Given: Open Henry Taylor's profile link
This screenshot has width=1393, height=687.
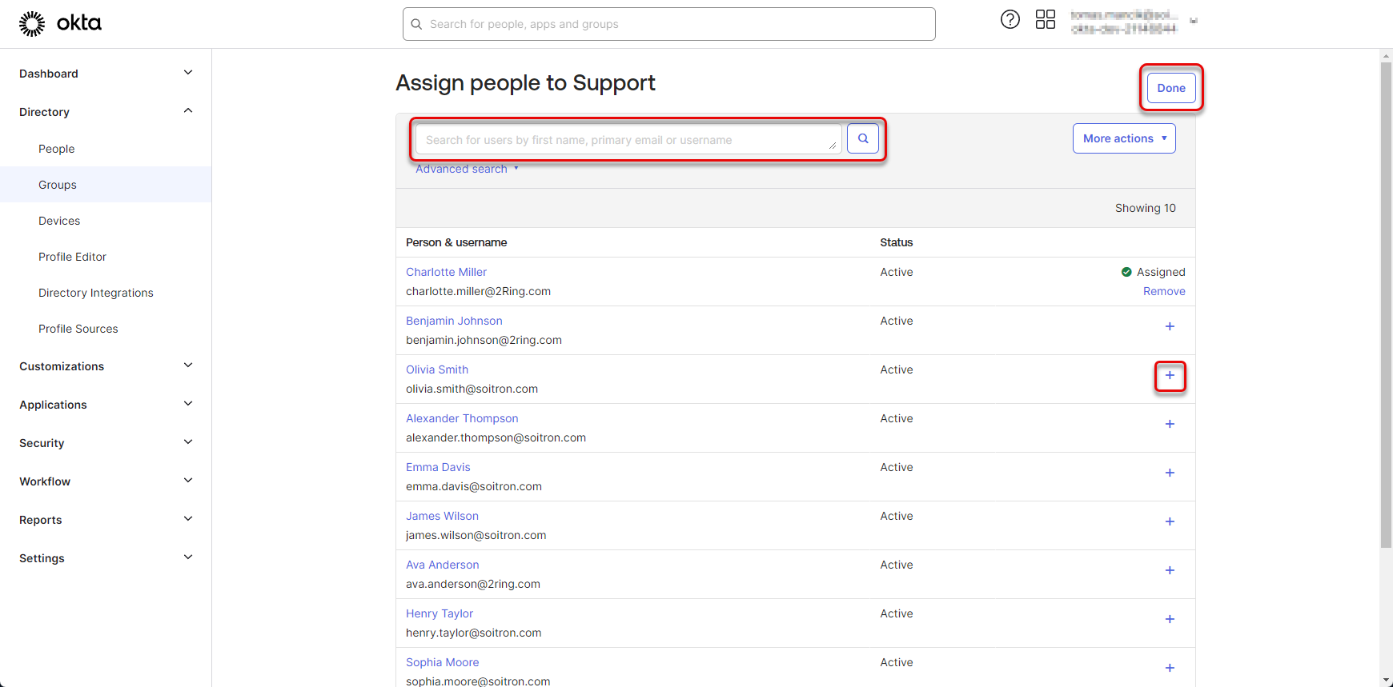Looking at the screenshot, I should [439, 613].
